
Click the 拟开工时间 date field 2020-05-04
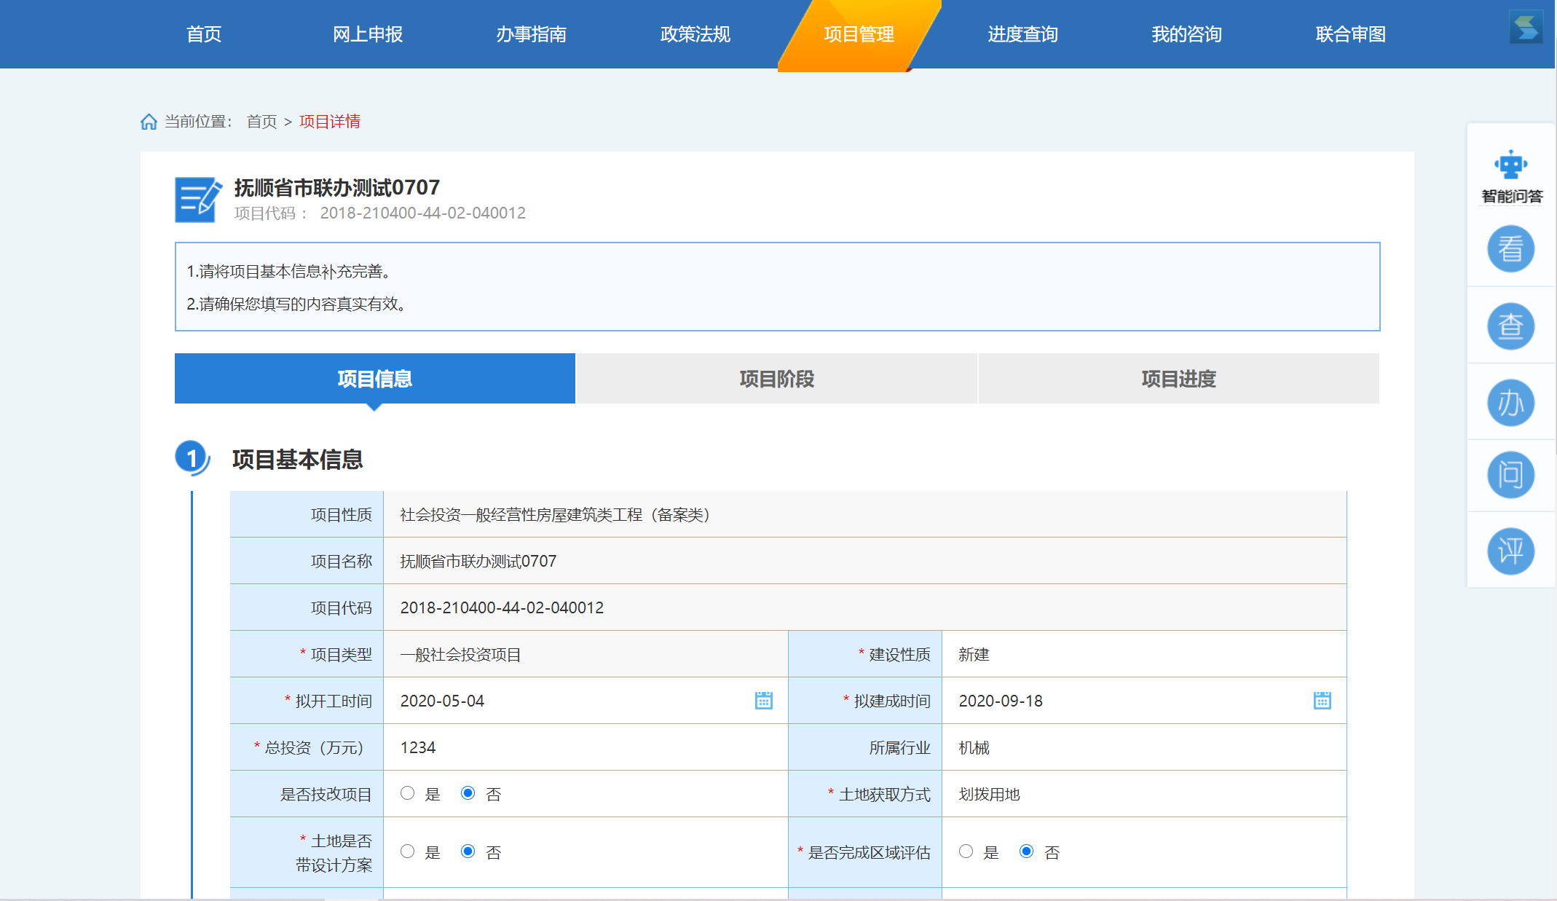[x=586, y=701]
